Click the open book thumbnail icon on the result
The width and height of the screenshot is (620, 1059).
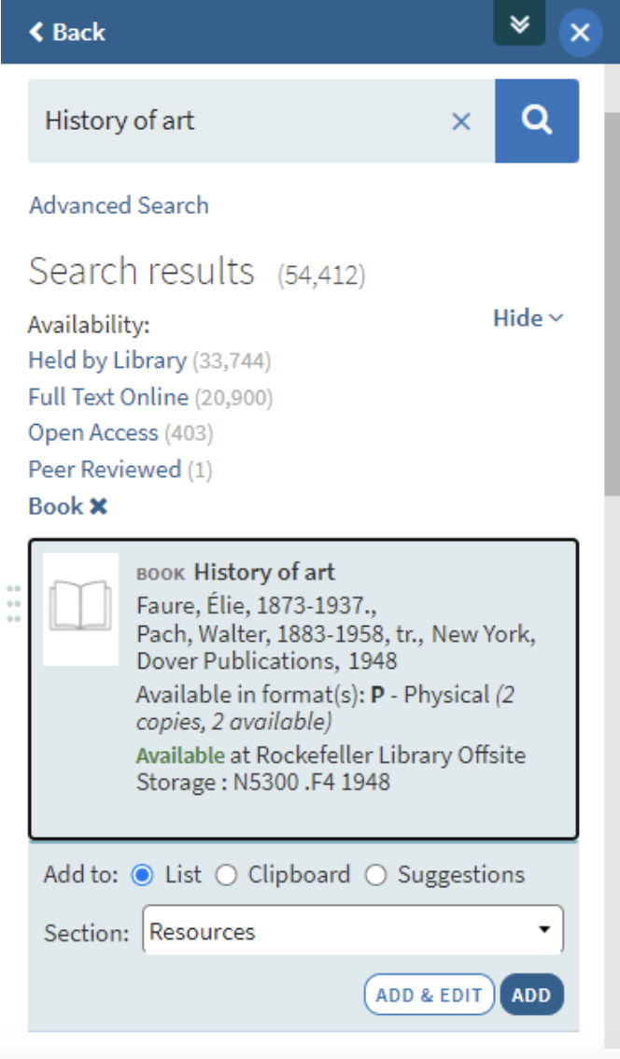coord(80,605)
